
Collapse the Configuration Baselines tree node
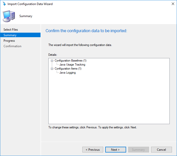tap(52, 61)
